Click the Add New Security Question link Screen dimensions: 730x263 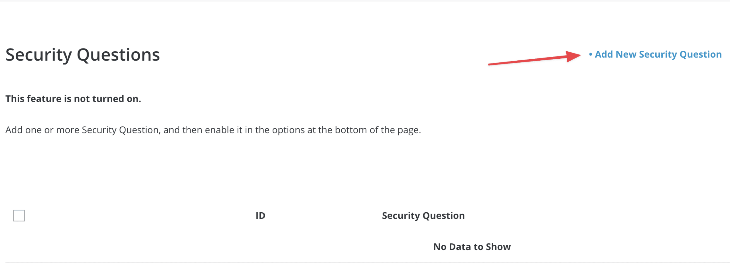tap(658, 54)
